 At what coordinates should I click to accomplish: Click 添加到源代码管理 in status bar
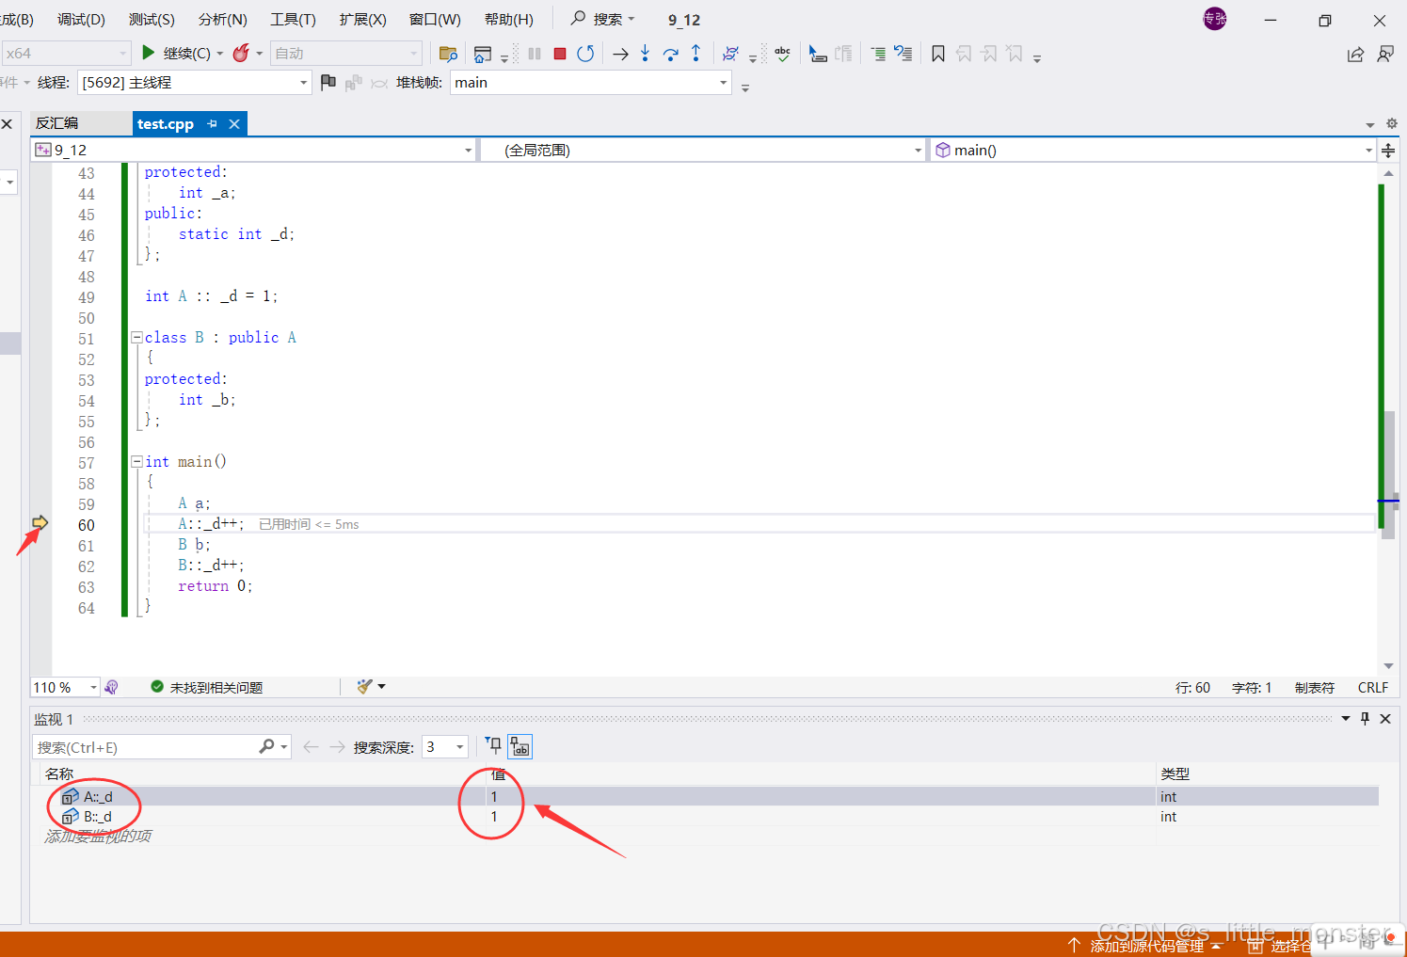pos(1146,946)
